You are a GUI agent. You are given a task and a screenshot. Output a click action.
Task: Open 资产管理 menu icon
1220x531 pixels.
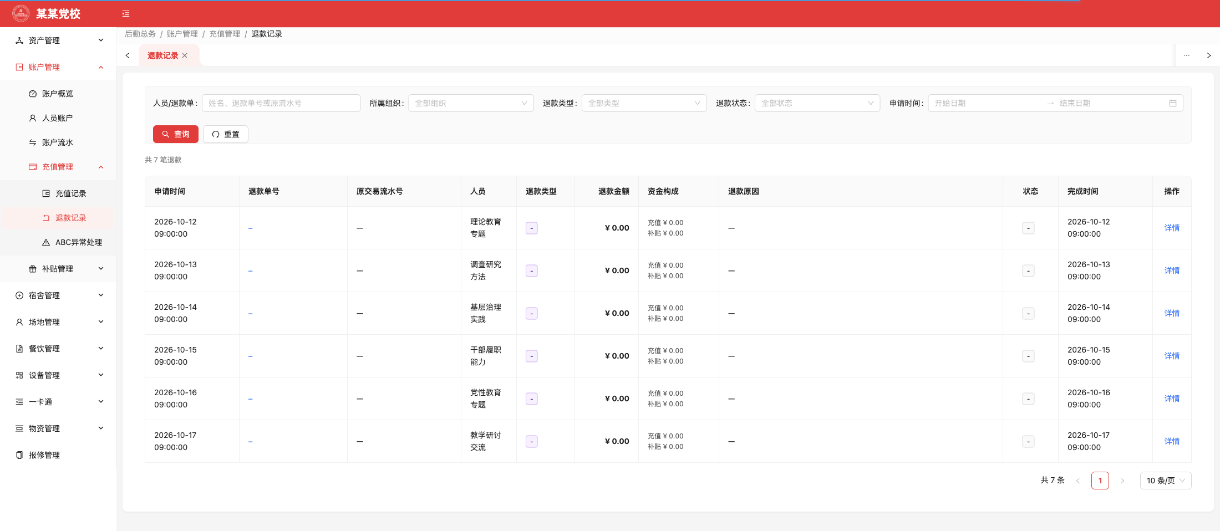[19, 40]
